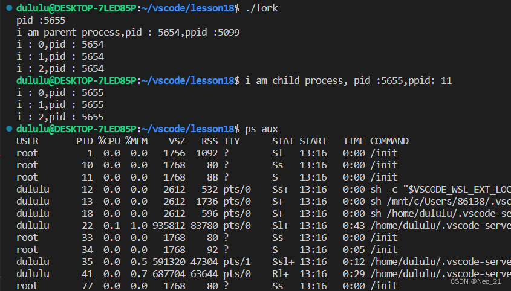
Task: Click the TTY column header
Action: click(232, 141)
